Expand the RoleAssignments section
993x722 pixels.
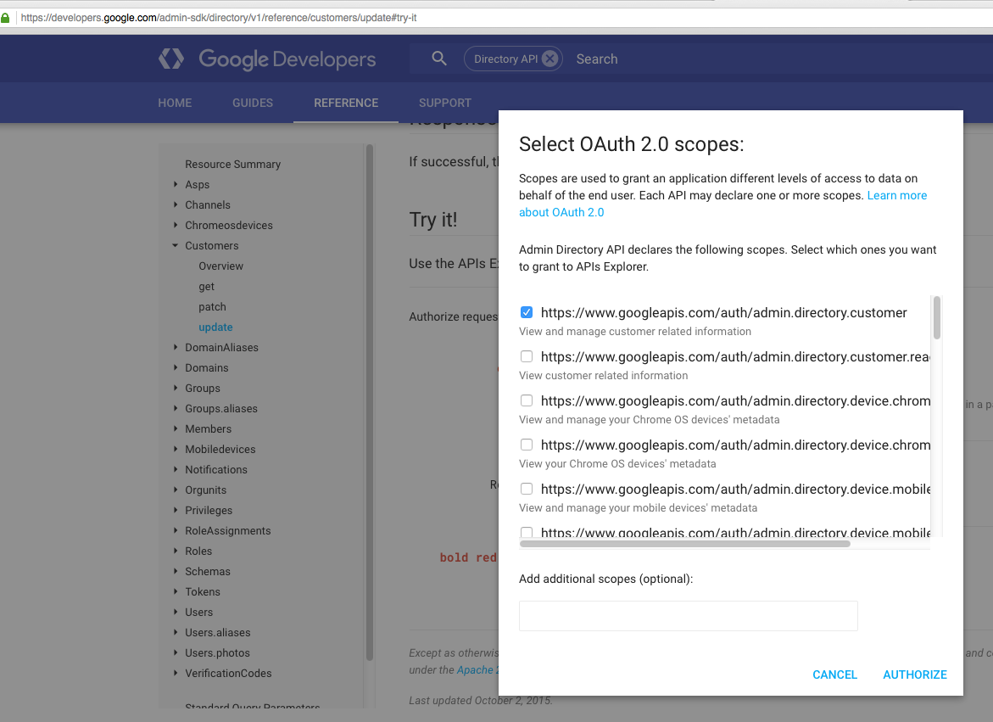176,531
